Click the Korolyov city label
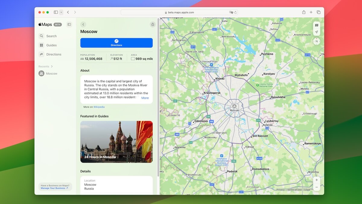 (269, 74)
